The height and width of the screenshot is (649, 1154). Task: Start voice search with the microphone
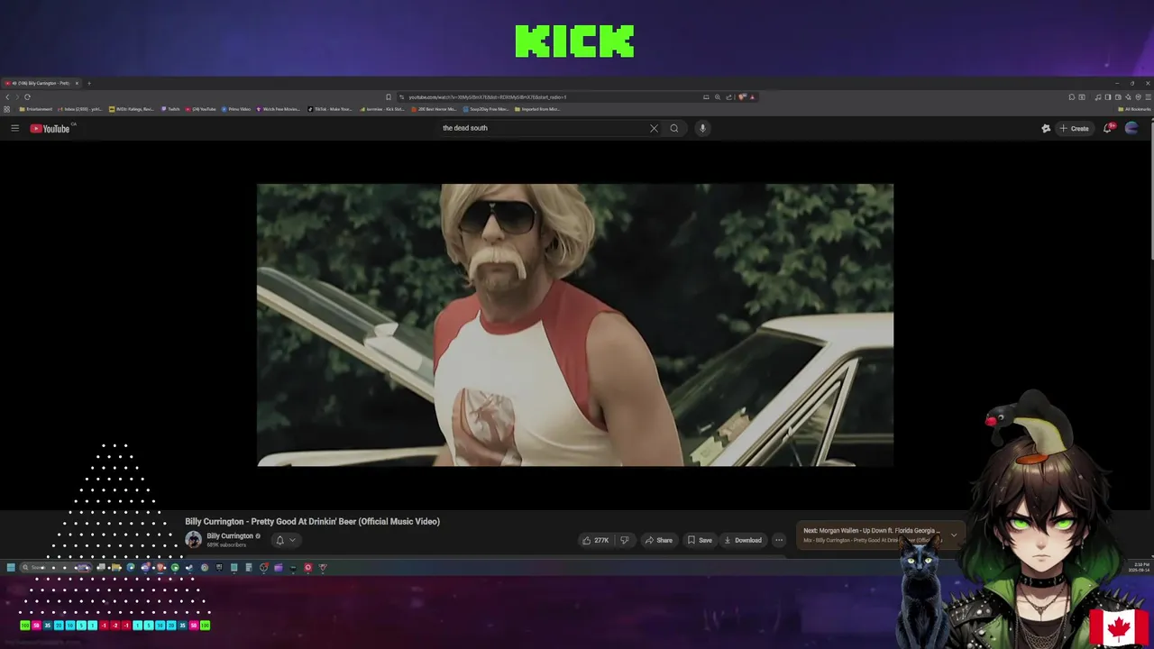pyautogui.click(x=702, y=128)
